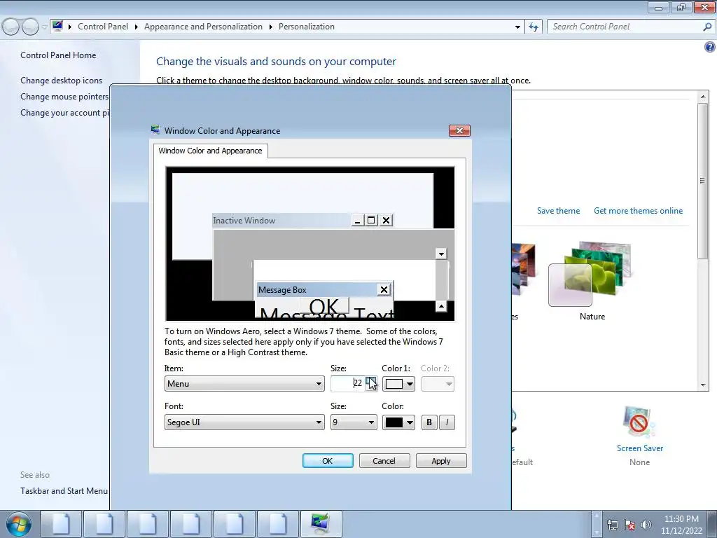Click the Apply button

(x=441, y=461)
